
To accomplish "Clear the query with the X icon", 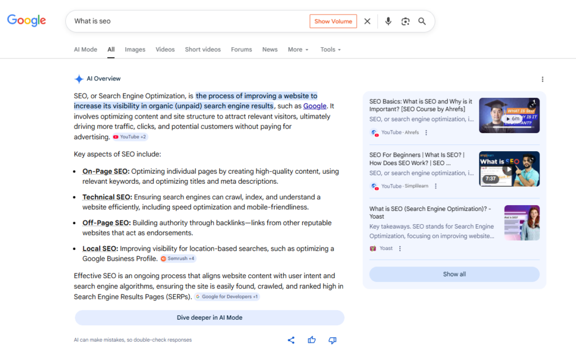I will coord(367,21).
